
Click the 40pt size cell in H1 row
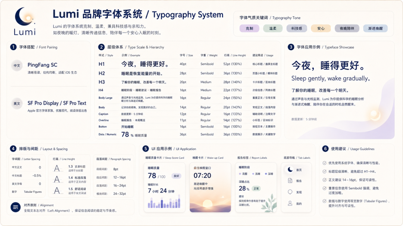point(183,64)
